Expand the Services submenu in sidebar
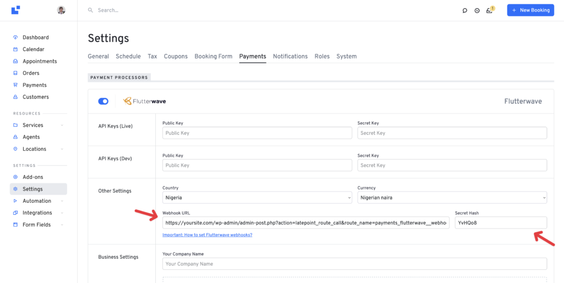 coord(62,126)
